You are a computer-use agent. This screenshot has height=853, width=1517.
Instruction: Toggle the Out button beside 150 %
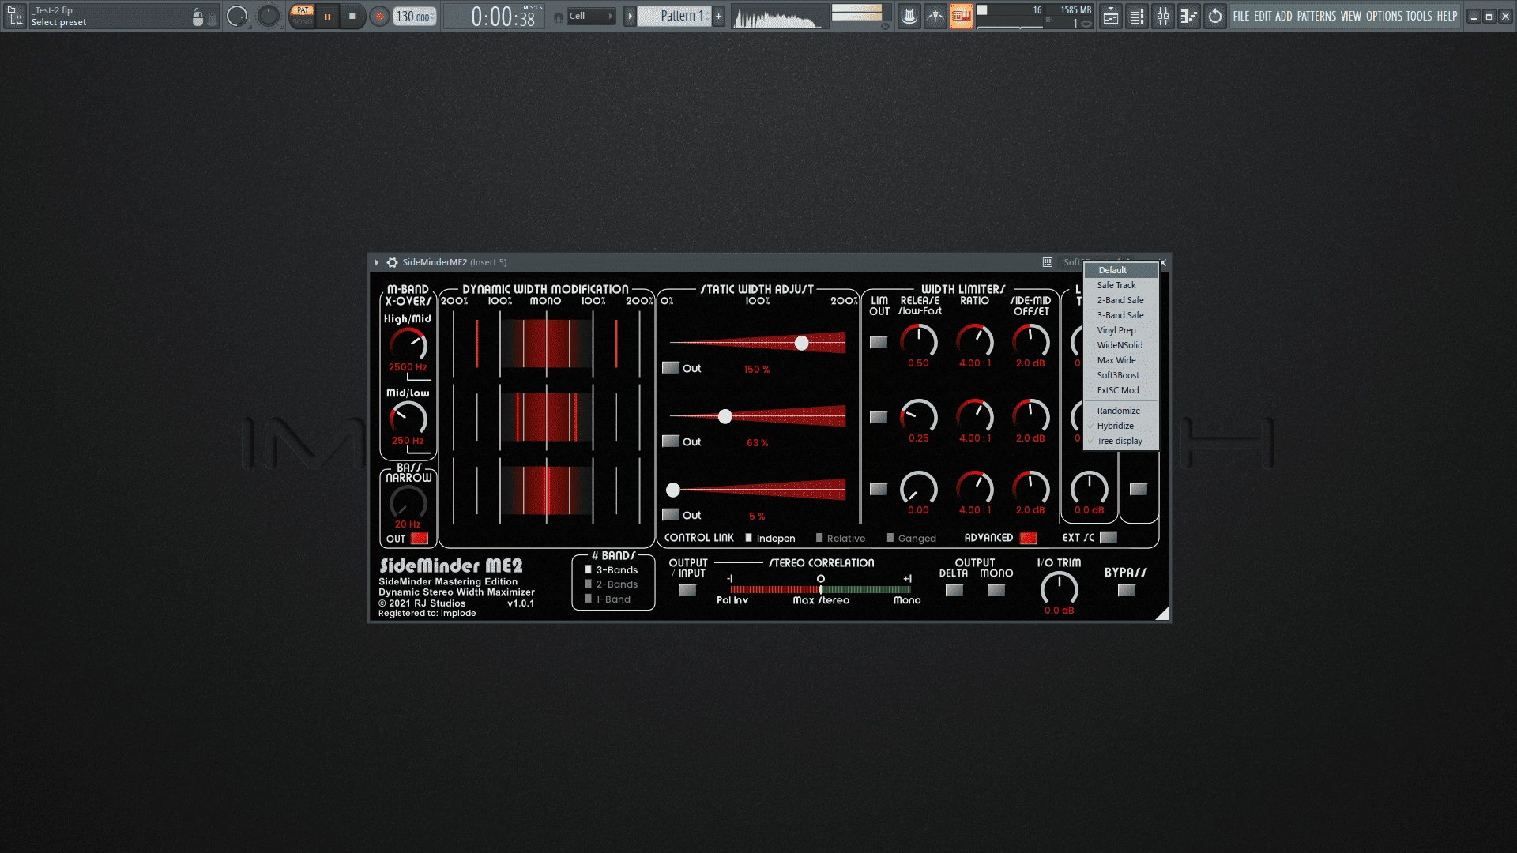click(x=671, y=367)
